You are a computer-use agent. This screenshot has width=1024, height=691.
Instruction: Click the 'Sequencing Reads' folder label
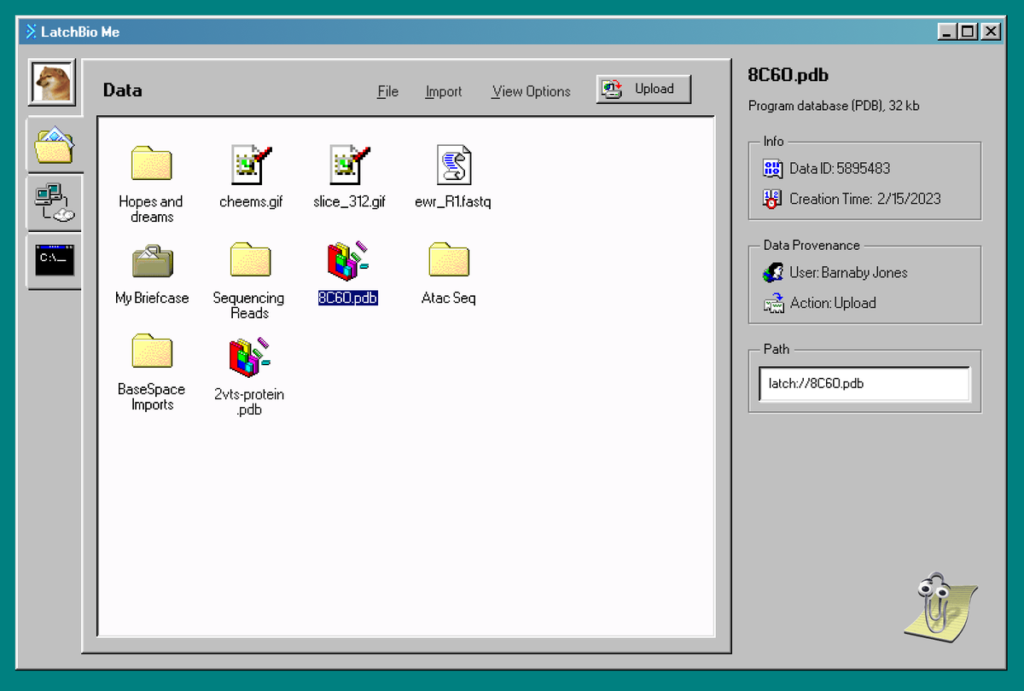248,305
